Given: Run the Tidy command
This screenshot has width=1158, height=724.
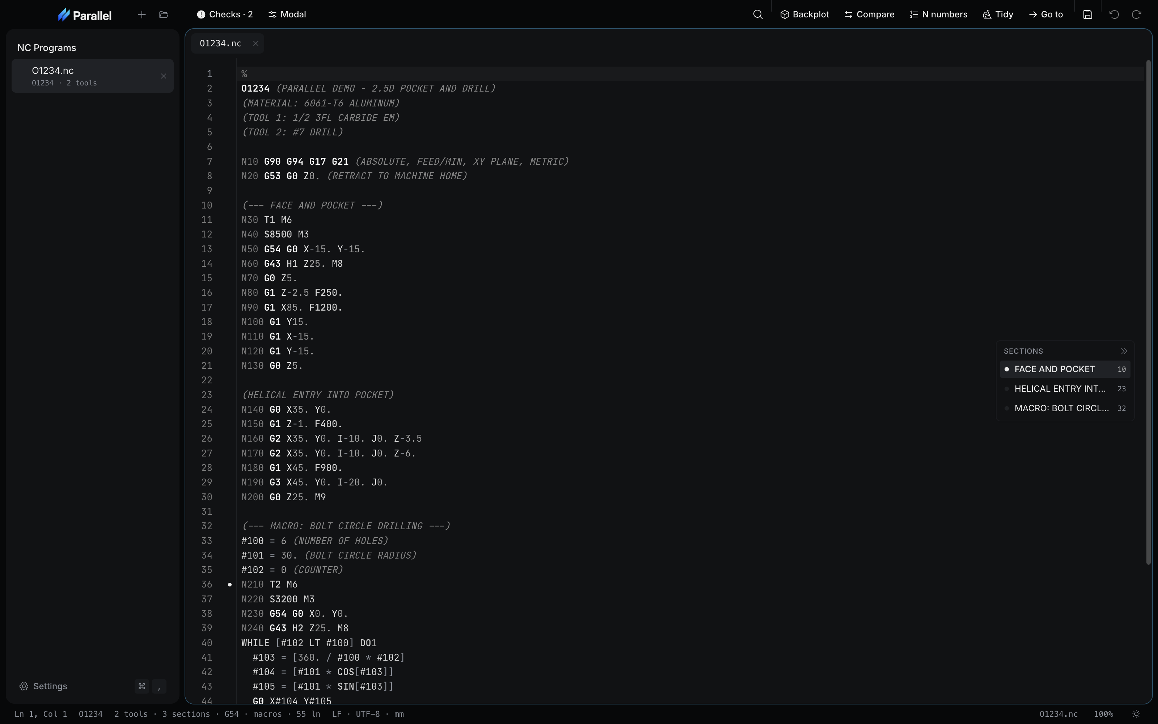Looking at the screenshot, I should [998, 14].
